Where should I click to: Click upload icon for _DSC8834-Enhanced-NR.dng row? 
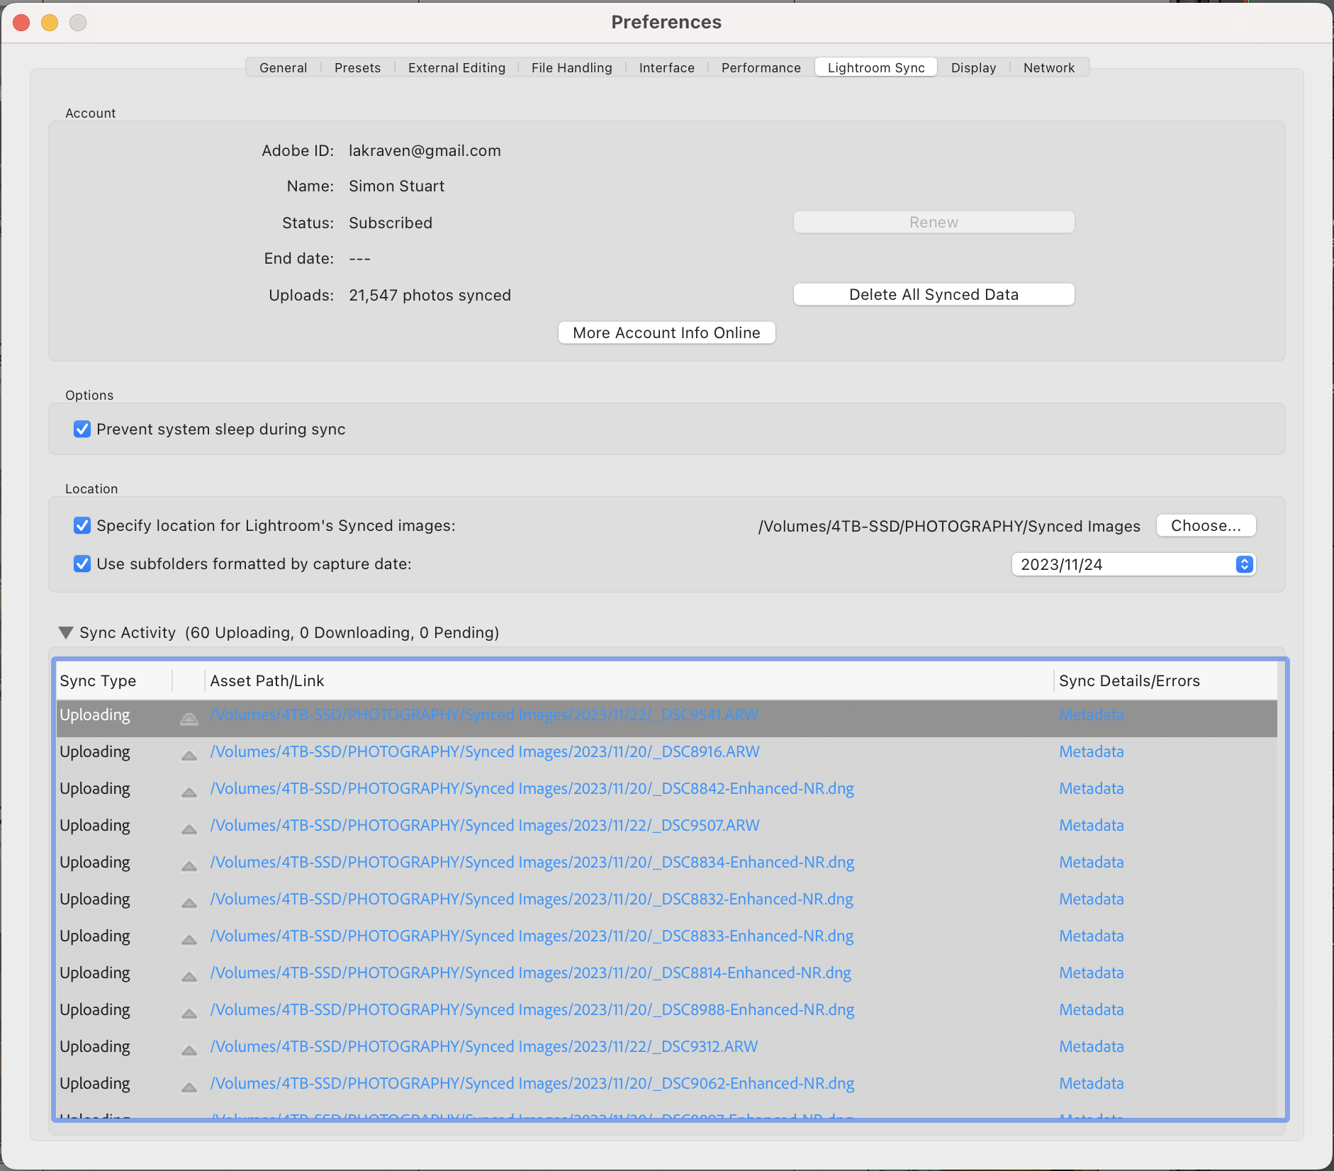(189, 866)
